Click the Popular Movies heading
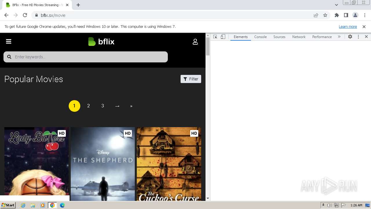 pyautogui.click(x=34, y=79)
